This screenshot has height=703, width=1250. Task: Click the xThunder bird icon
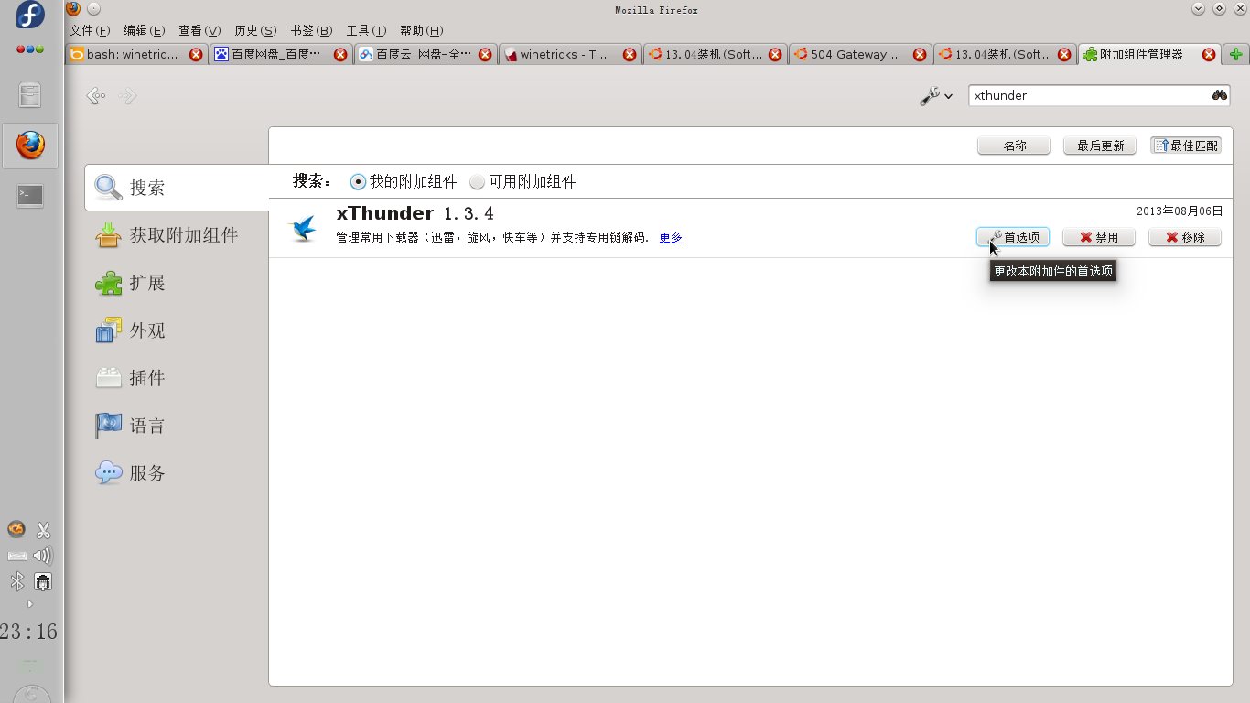[303, 228]
